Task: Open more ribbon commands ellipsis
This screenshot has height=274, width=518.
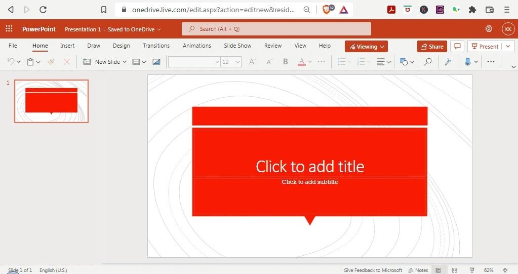Action: click(491, 61)
